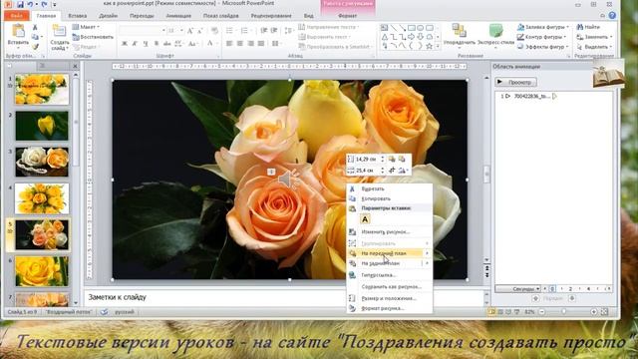Open the Формат (Format) ribbon tab
Image resolution: width=638 pixels, height=359 pixels.
click(348, 16)
